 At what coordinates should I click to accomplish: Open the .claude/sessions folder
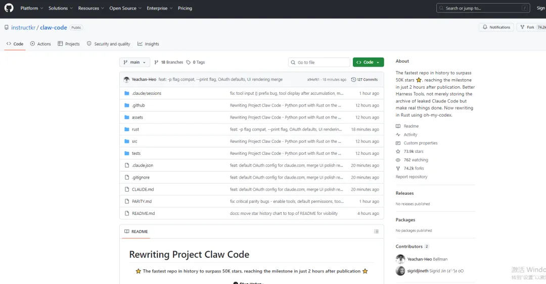click(147, 93)
